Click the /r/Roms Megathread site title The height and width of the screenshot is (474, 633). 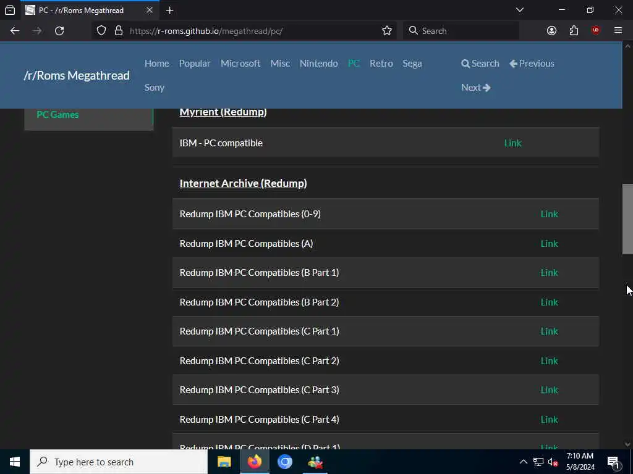[x=76, y=75]
